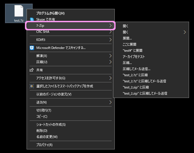Select Microsoft Defender でスキャンする
Screen dimensions: 194x153
click(x=70, y=48)
